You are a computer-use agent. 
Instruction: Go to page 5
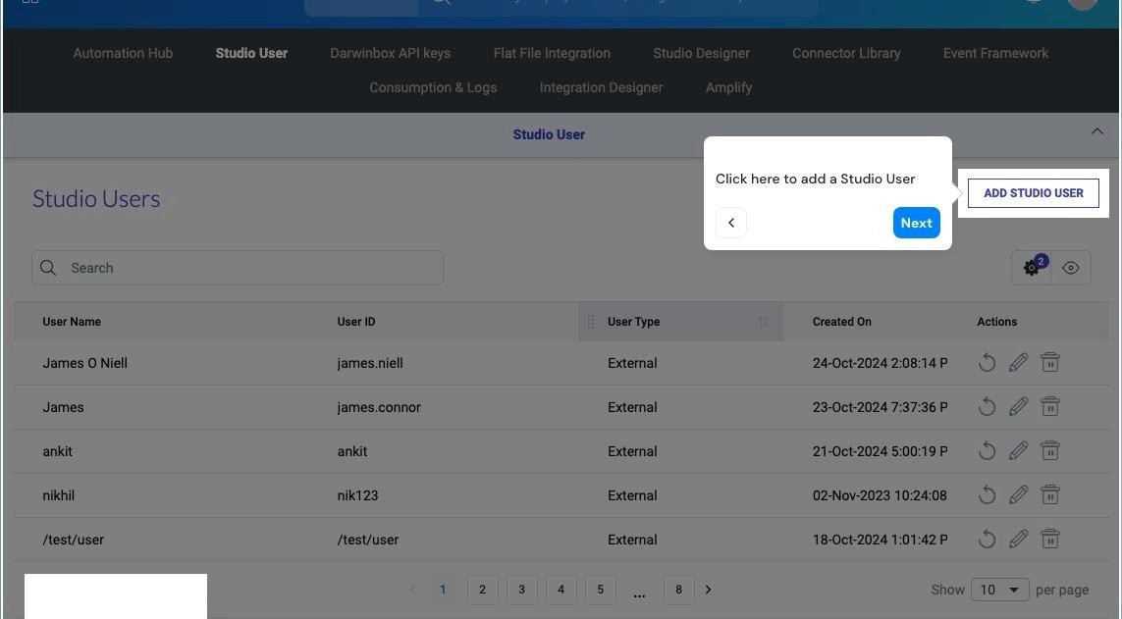click(x=601, y=590)
